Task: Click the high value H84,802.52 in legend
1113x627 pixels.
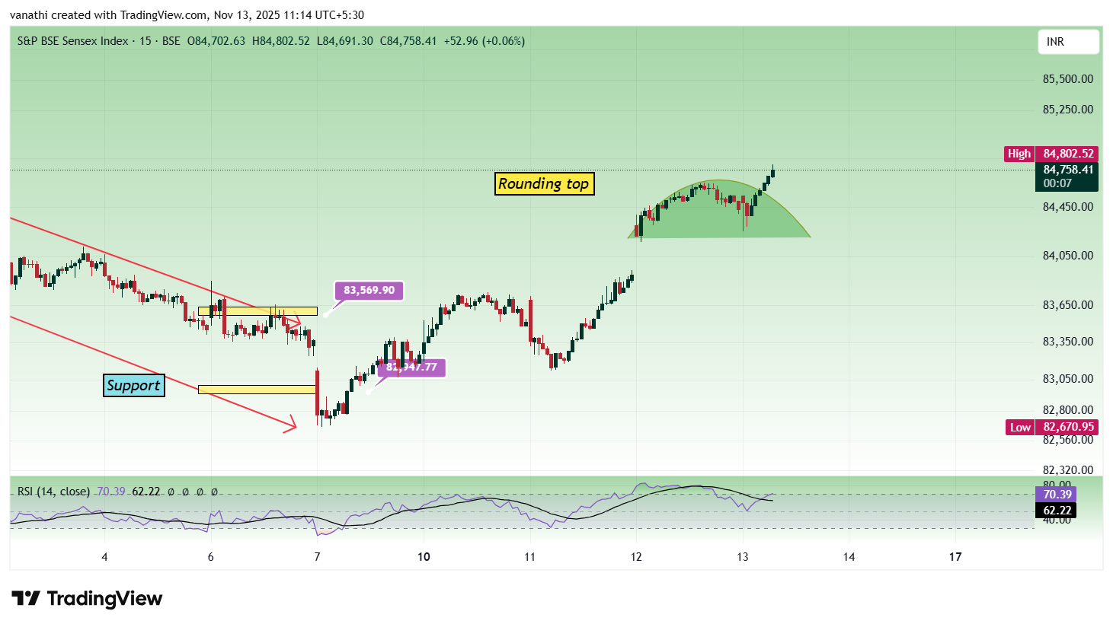Action: (x=281, y=41)
